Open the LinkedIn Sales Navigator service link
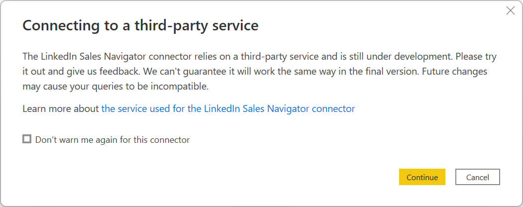 (x=228, y=108)
